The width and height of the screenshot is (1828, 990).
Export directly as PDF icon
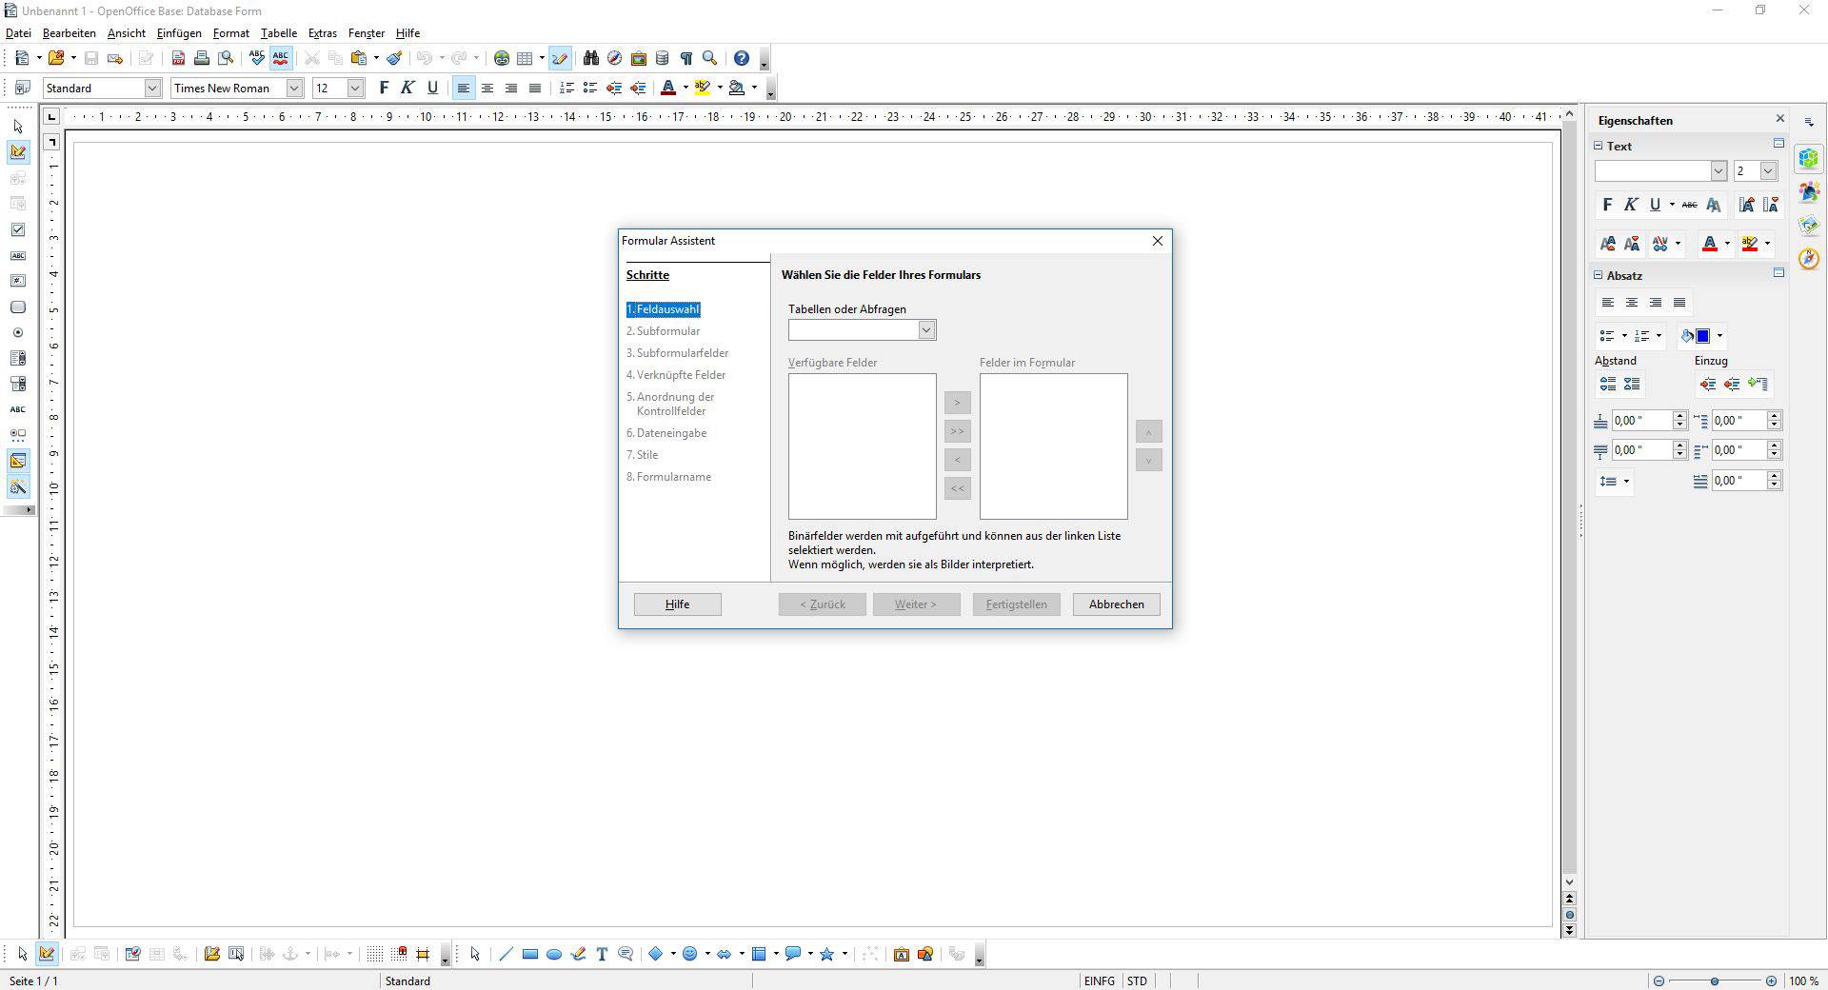(x=178, y=58)
